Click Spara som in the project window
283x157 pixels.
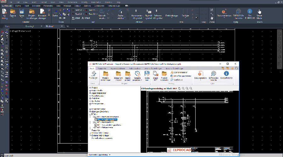click(147, 76)
